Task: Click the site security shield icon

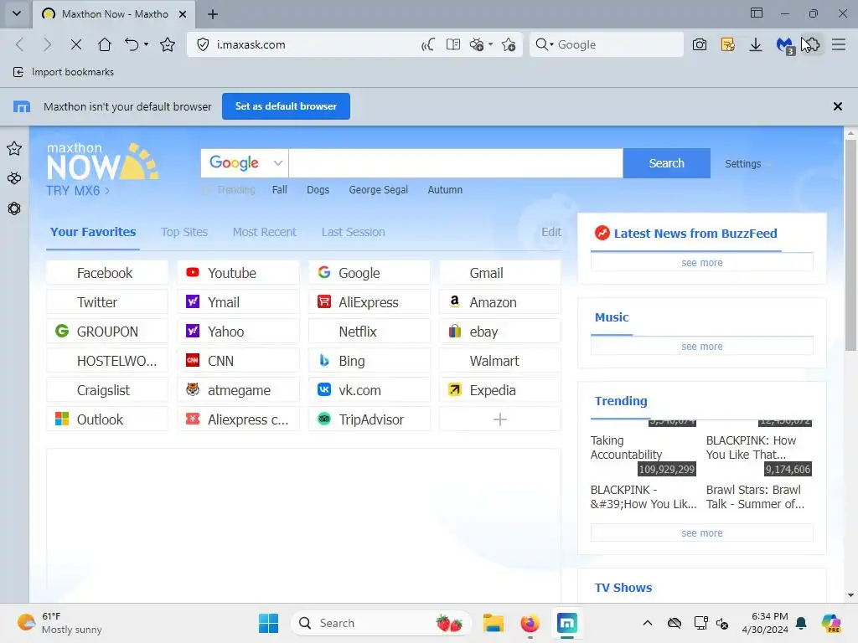Action: tap(203, 44)
